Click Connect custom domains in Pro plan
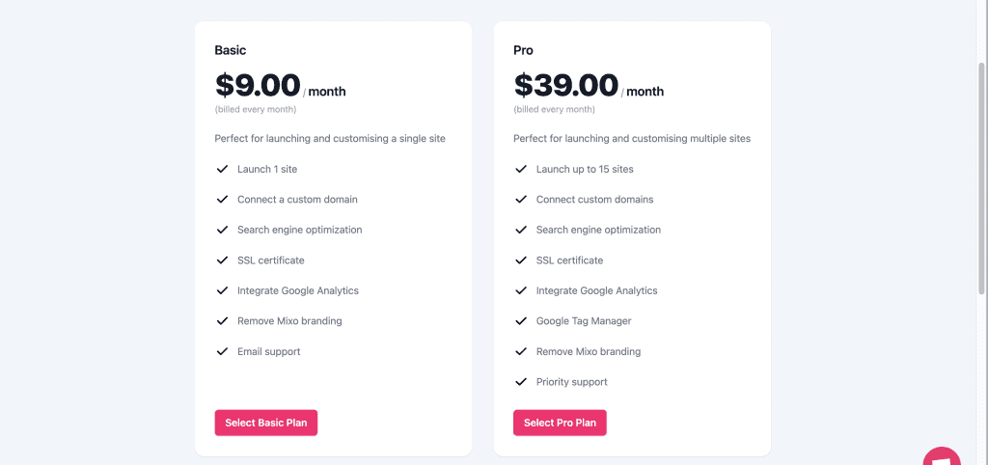988x465 pixels. tap(594, 200)
